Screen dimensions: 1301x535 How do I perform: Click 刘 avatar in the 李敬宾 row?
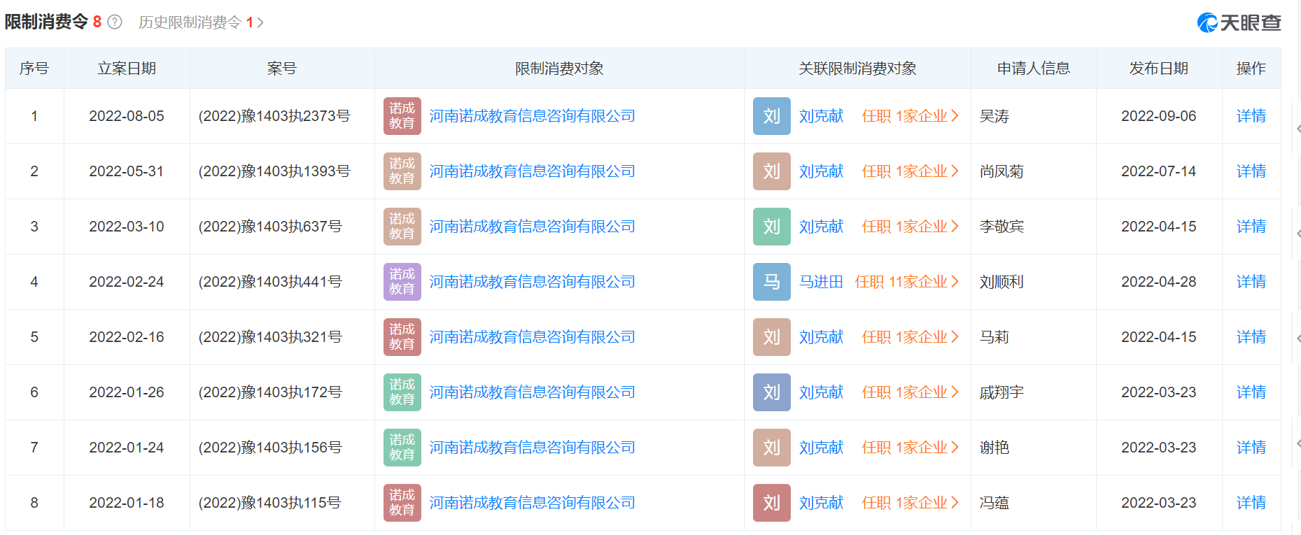click(772, 227)
